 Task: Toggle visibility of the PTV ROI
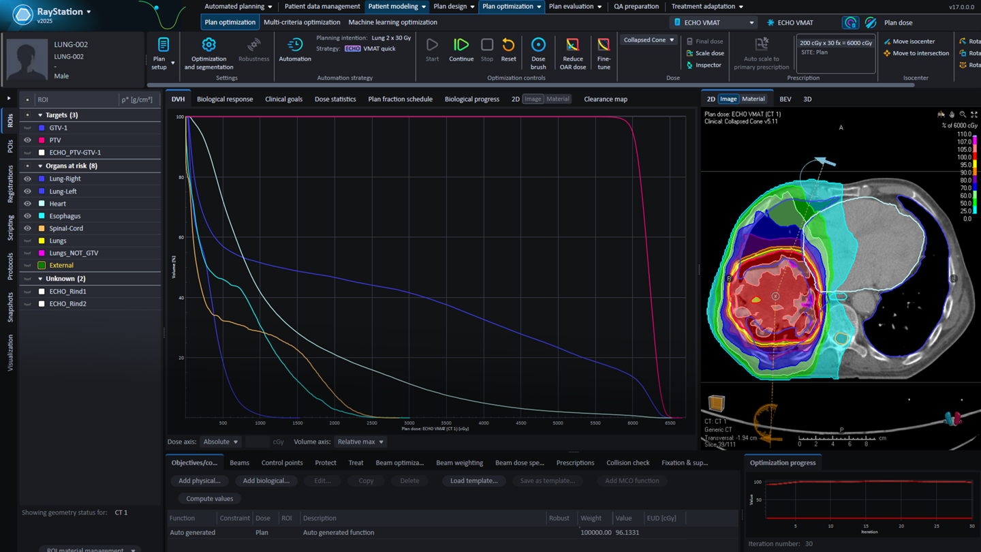[x=28, y=140]
